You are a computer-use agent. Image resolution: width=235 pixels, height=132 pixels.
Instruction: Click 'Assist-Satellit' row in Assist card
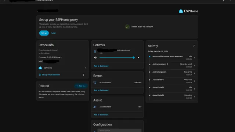coord(117,107)
